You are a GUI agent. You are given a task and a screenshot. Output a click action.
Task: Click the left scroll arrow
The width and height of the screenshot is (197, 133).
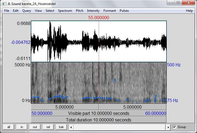click(71, 127)
